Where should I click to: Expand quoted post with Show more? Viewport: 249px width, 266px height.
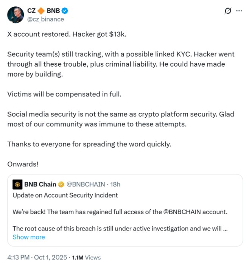pos(28,237)
